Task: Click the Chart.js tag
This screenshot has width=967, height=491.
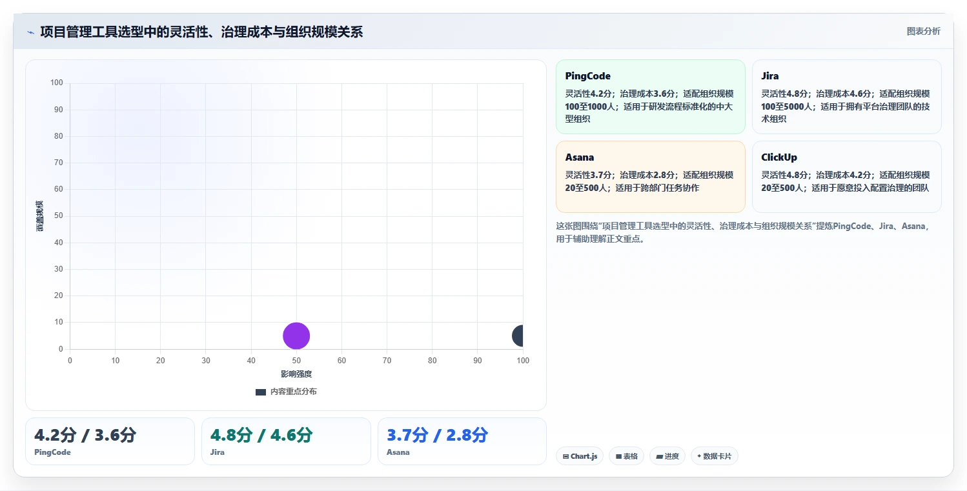Action: [x=580, y=456]
